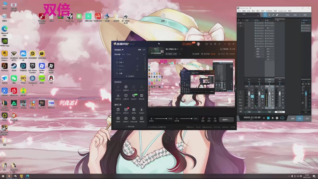The width and height of the screenshot is (318, 179).
Task: Click the 开始 button in Studio One toolbar
Action: click(x=287, y=15)
